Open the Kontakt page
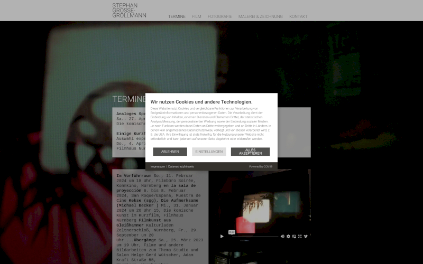The image size is (423, 264). pyautogui.click(x=298, y=16)
